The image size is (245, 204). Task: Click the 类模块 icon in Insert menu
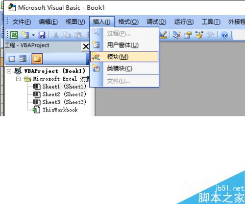(96, 68)
